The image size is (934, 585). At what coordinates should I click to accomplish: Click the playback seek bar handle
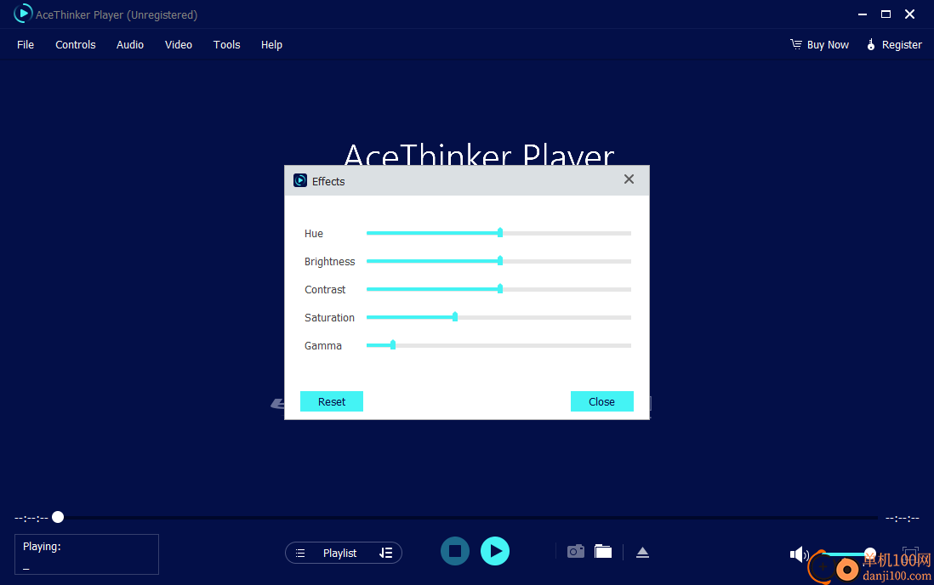(58, 517)
